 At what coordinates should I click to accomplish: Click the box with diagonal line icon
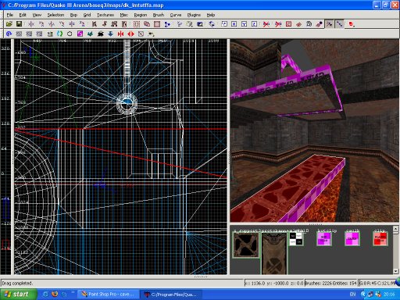tap(141, 34)
